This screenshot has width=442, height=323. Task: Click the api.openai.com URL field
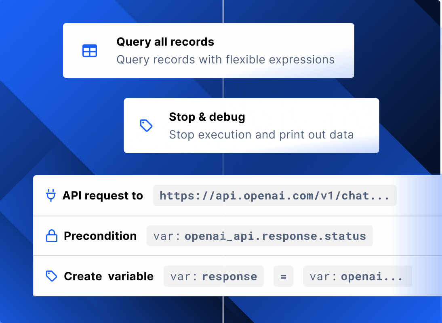[x=275, y=196]
